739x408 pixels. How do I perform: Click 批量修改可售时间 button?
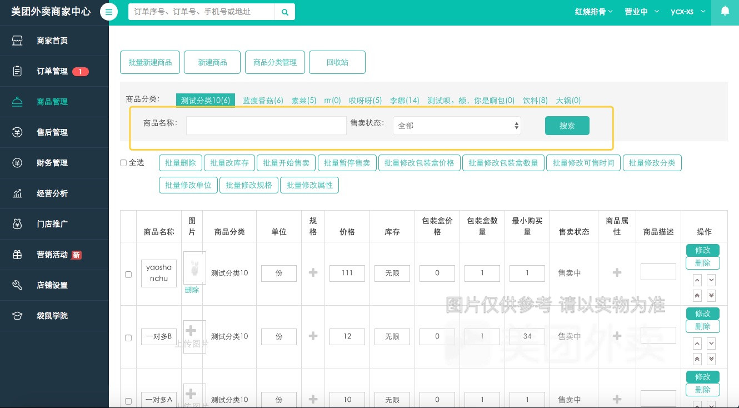pyautogui.click(x=583, y=163)
